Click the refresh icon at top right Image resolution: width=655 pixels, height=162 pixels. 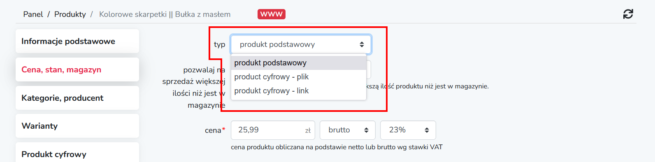(x=628, y=14)
